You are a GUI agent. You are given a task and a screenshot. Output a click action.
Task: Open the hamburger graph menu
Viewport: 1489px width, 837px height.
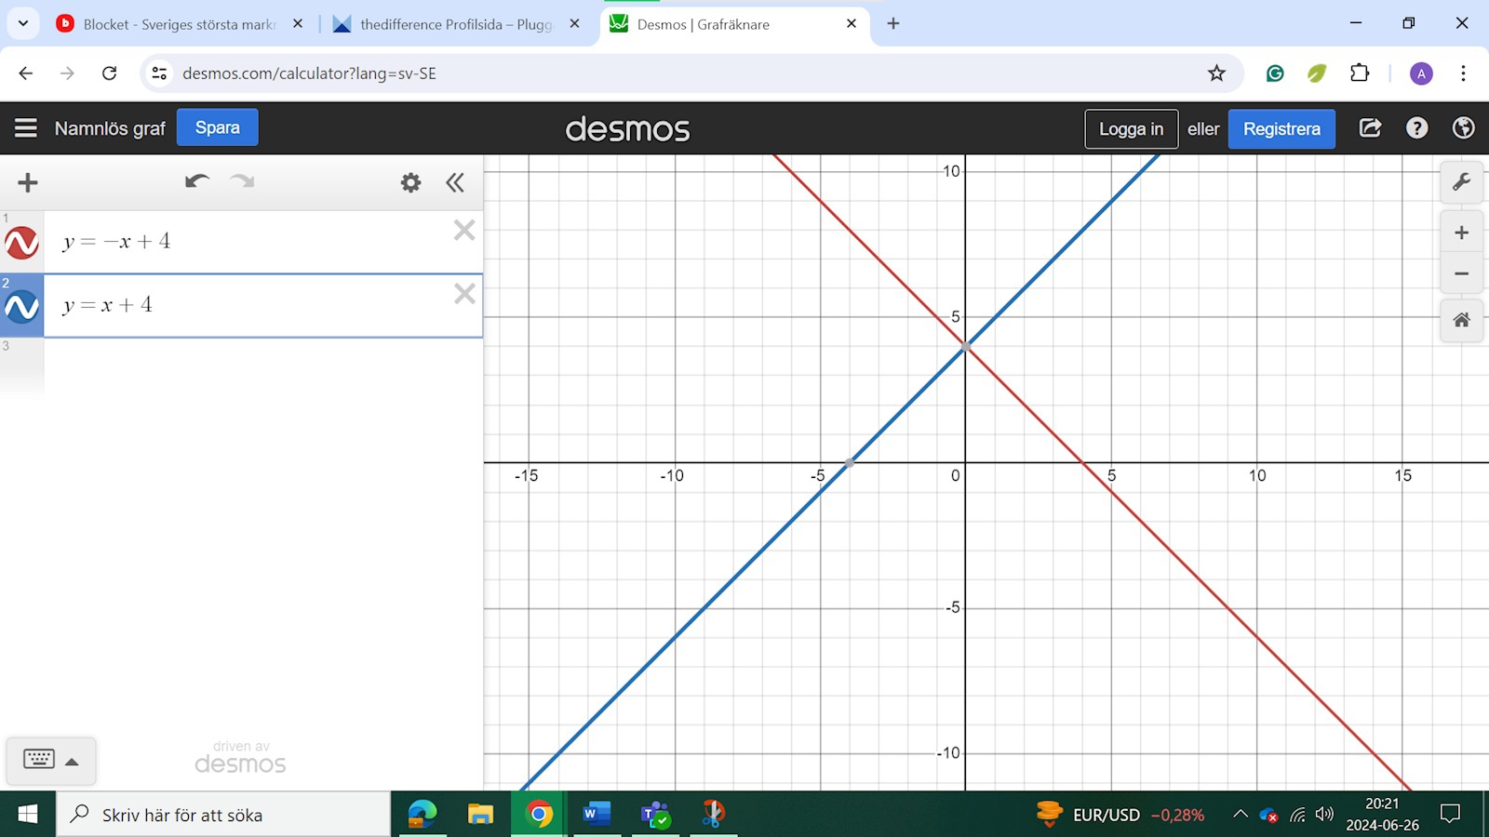click(x=26, y=128)
